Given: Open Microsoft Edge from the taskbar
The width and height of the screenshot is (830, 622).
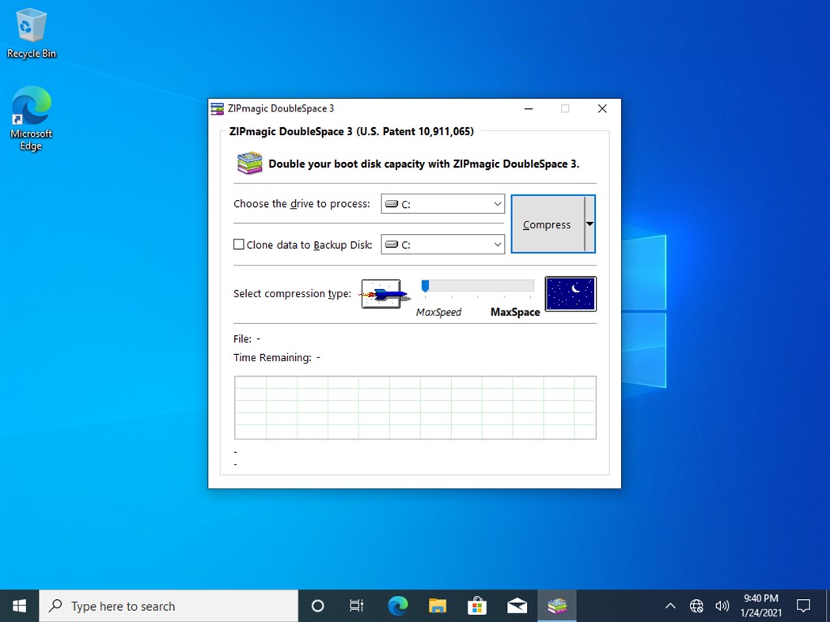Looking at the screenshot, I should pos(397,605).
